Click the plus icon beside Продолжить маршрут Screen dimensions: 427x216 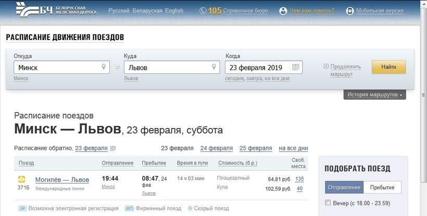[326, 67]
